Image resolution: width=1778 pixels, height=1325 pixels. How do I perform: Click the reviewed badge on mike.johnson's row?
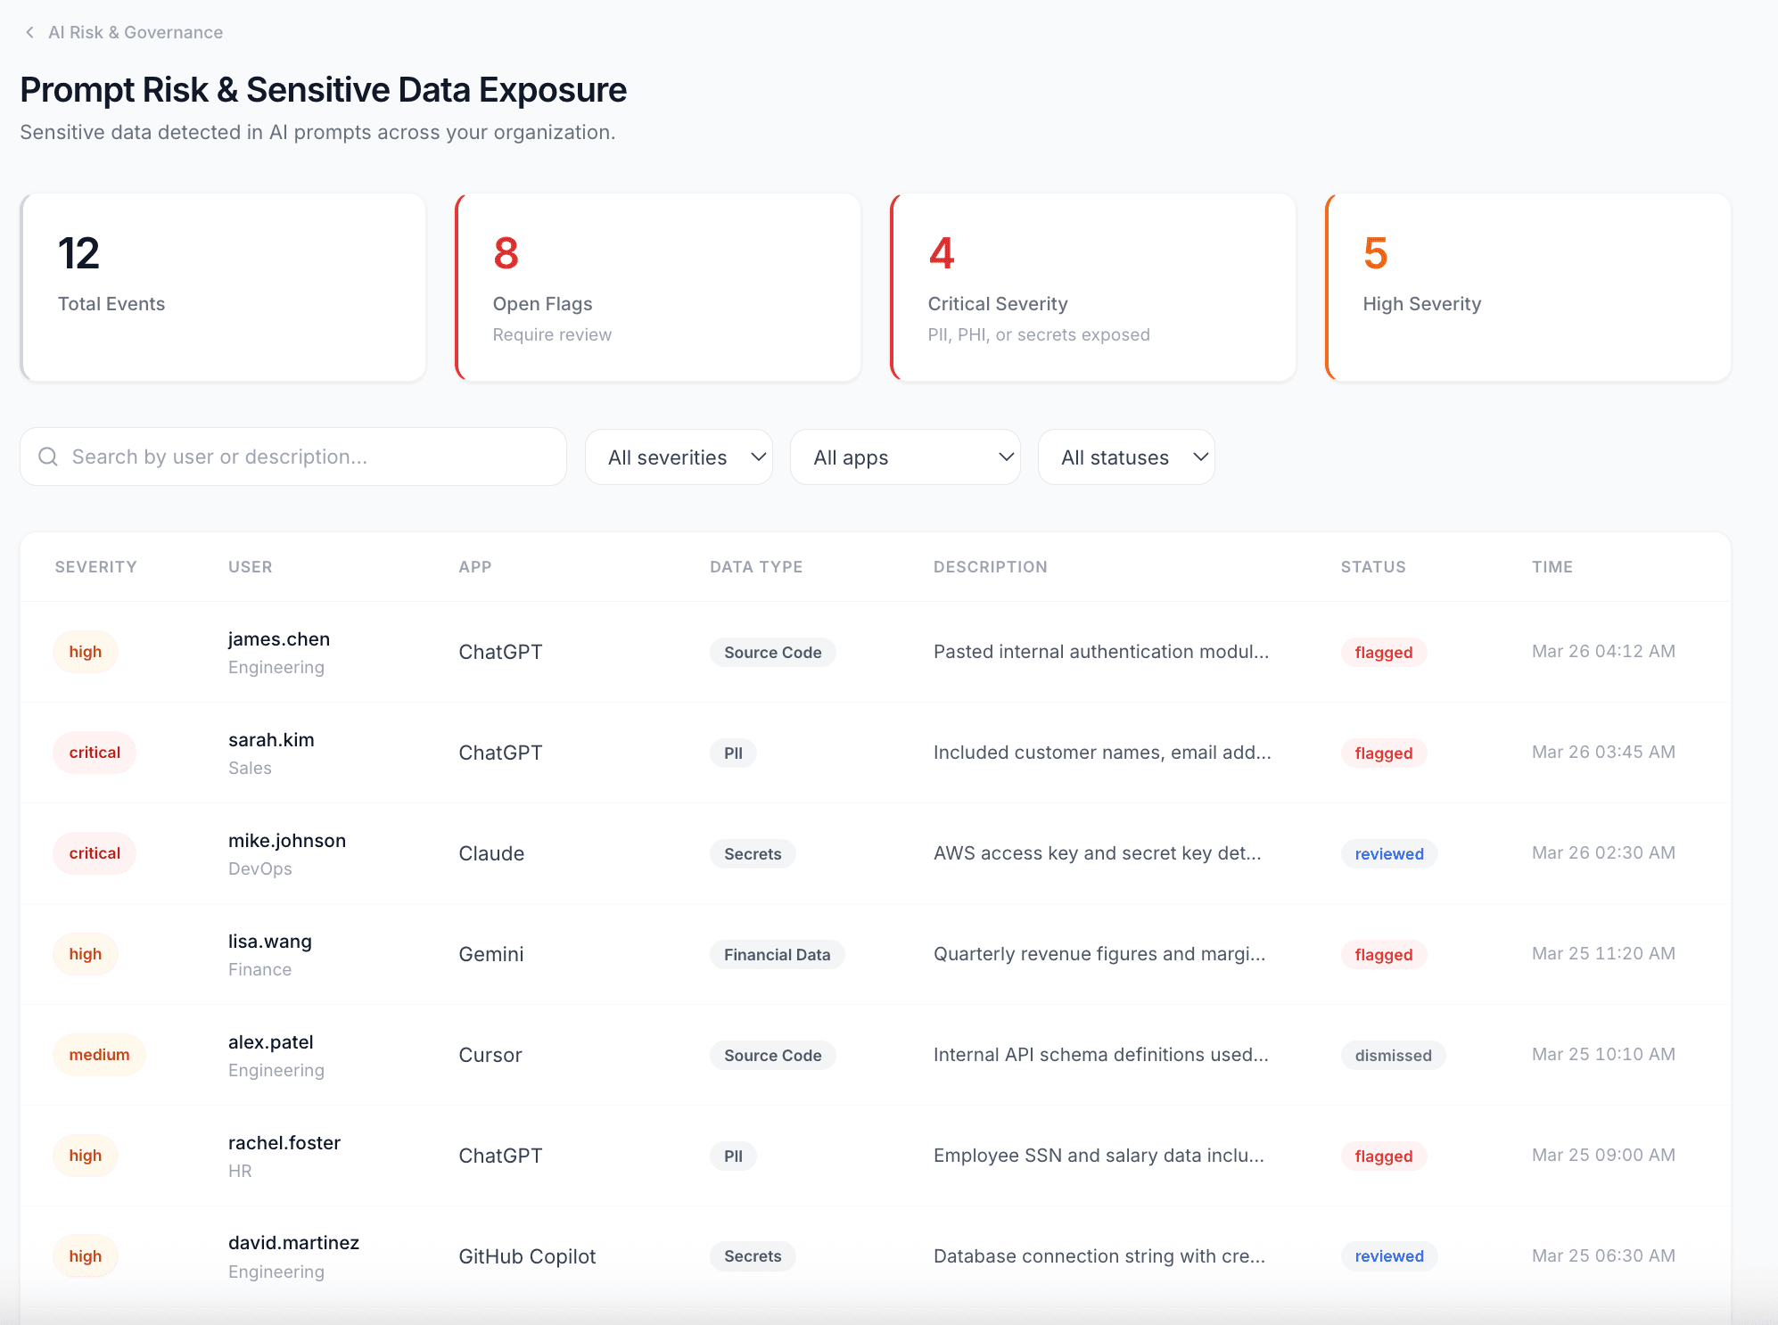click(1388, 853)
